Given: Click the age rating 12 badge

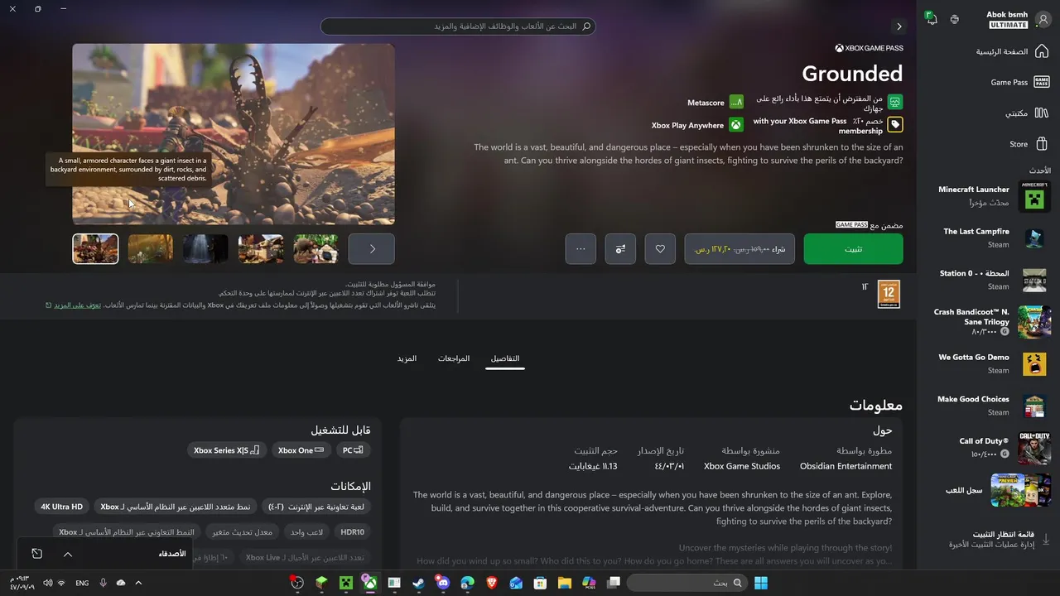Looking at the screenshot, I should click(x=889, y=294).
